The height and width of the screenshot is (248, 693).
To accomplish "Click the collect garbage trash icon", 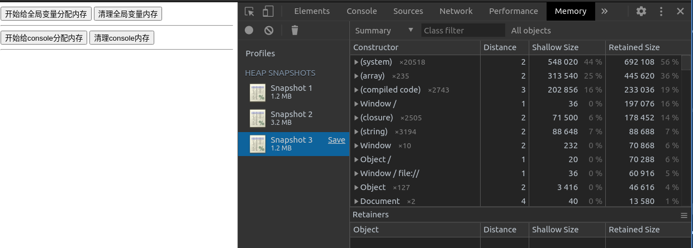I will coord(295,31).
